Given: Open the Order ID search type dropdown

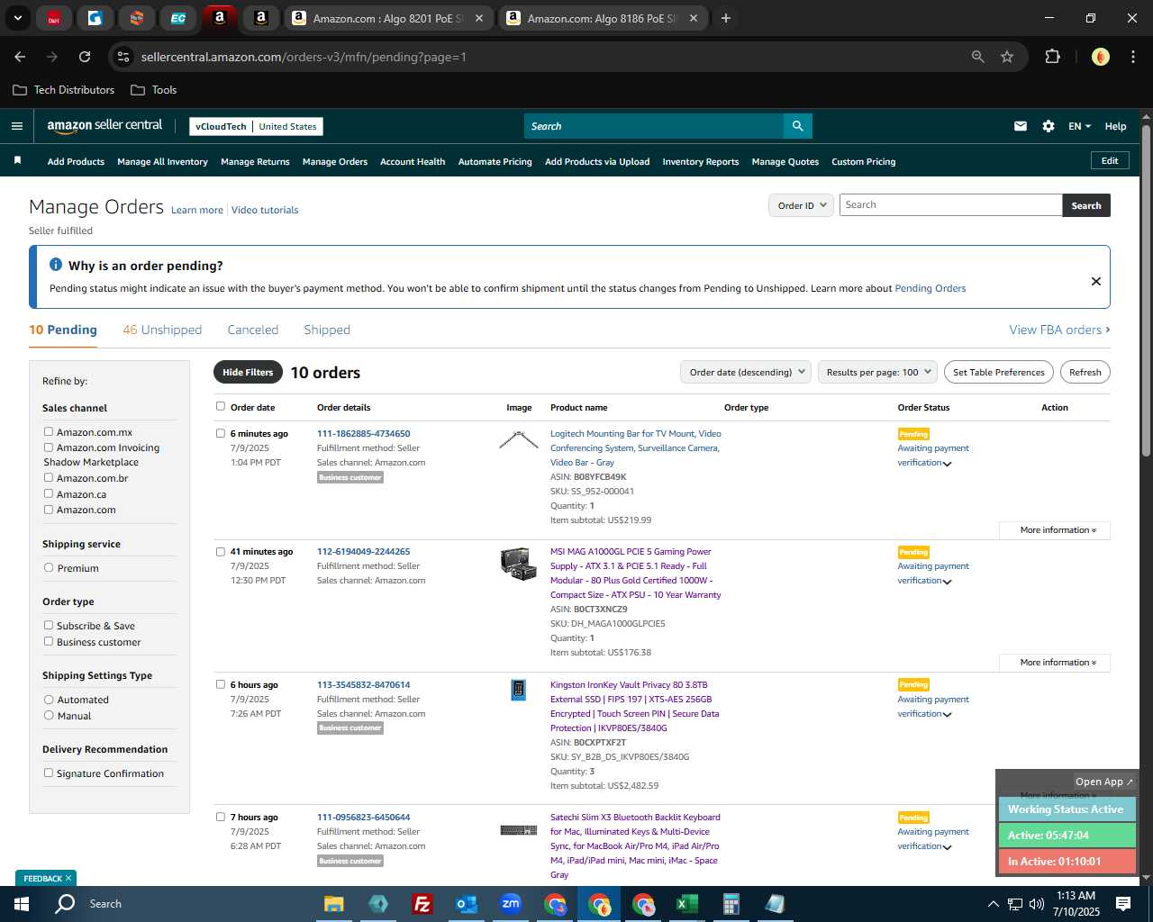Looking at the screenshot, I should tap(800, 205).
